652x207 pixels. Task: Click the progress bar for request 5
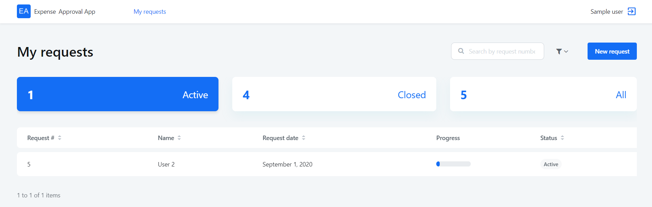tap(453, 164)
